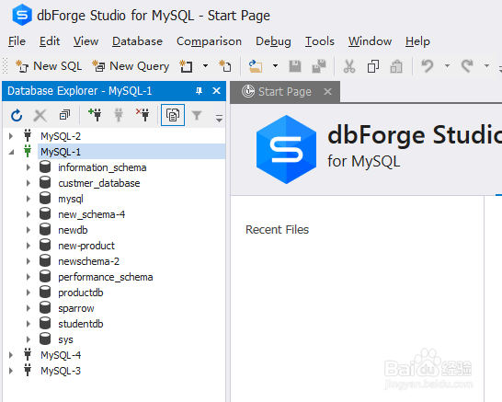Screen dimensions: 502x402
Task: Click the dbForge Studio hexagon logo on Start Page
Action: [286, 149]
